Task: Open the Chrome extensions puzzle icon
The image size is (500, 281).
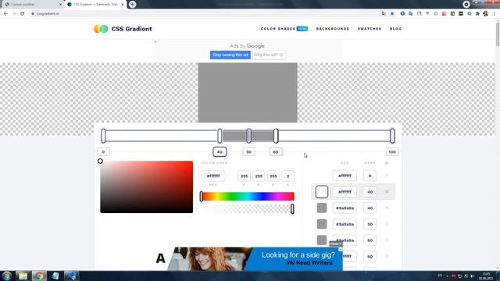Action: click(x=477, y=14)
